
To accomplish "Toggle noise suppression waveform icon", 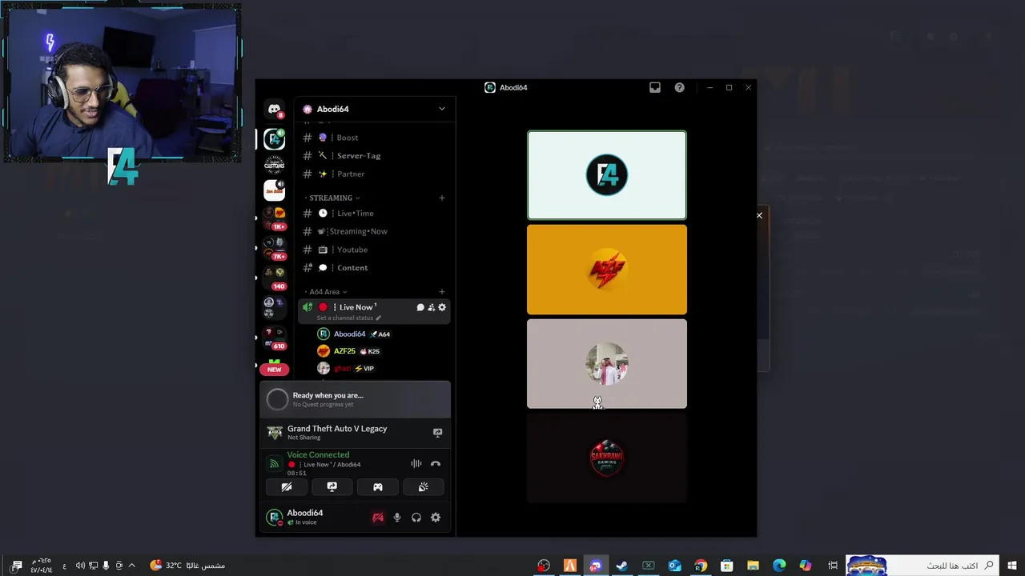I will [x=416, y=464].
